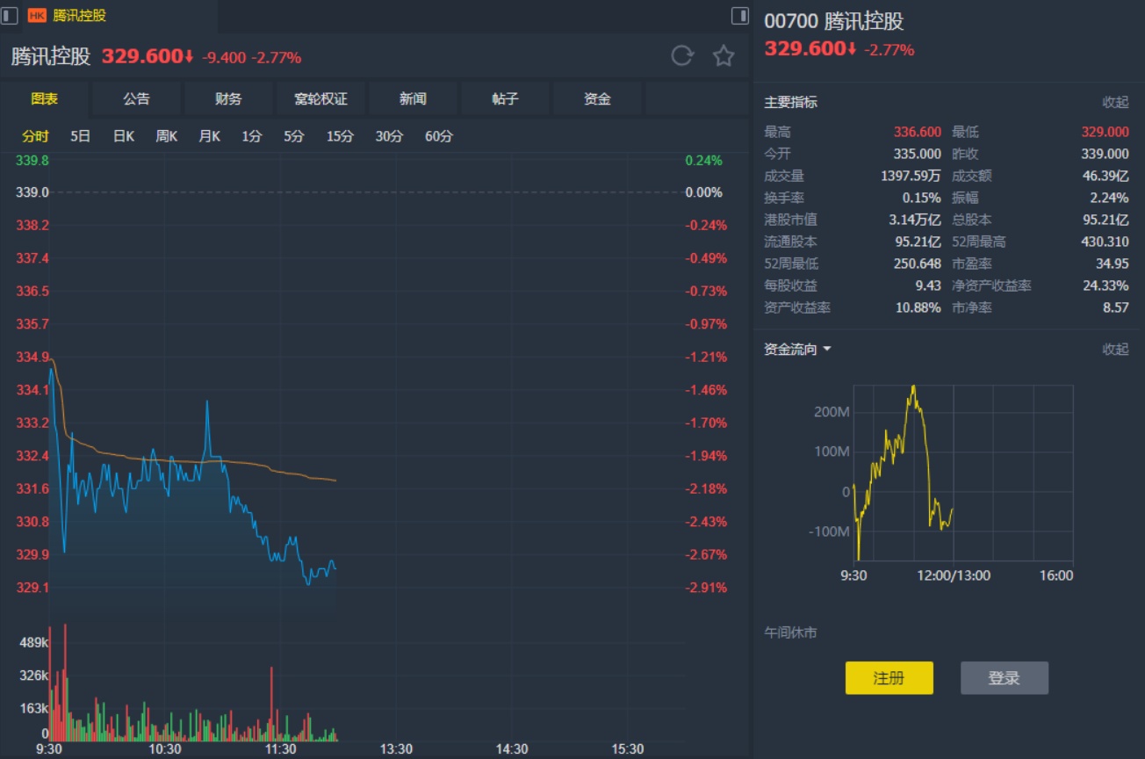Click the 00700 腾讯控股 title
The height and width of the screenshot is (759, 1145).
coord(834,21)
